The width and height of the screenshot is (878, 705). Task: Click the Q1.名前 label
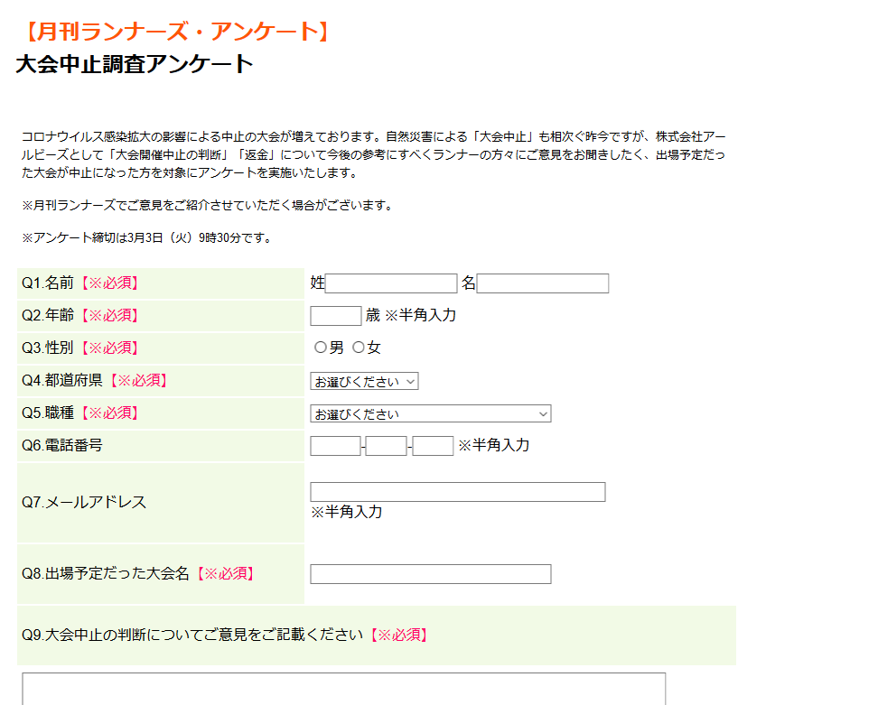48,283
